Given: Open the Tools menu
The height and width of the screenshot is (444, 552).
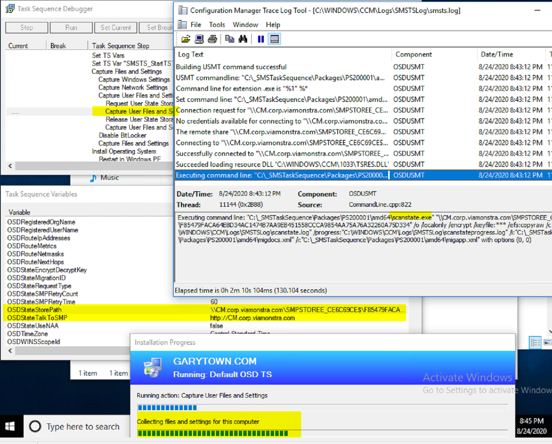Looking at the screenshot, I should click(x=217, y=25).
